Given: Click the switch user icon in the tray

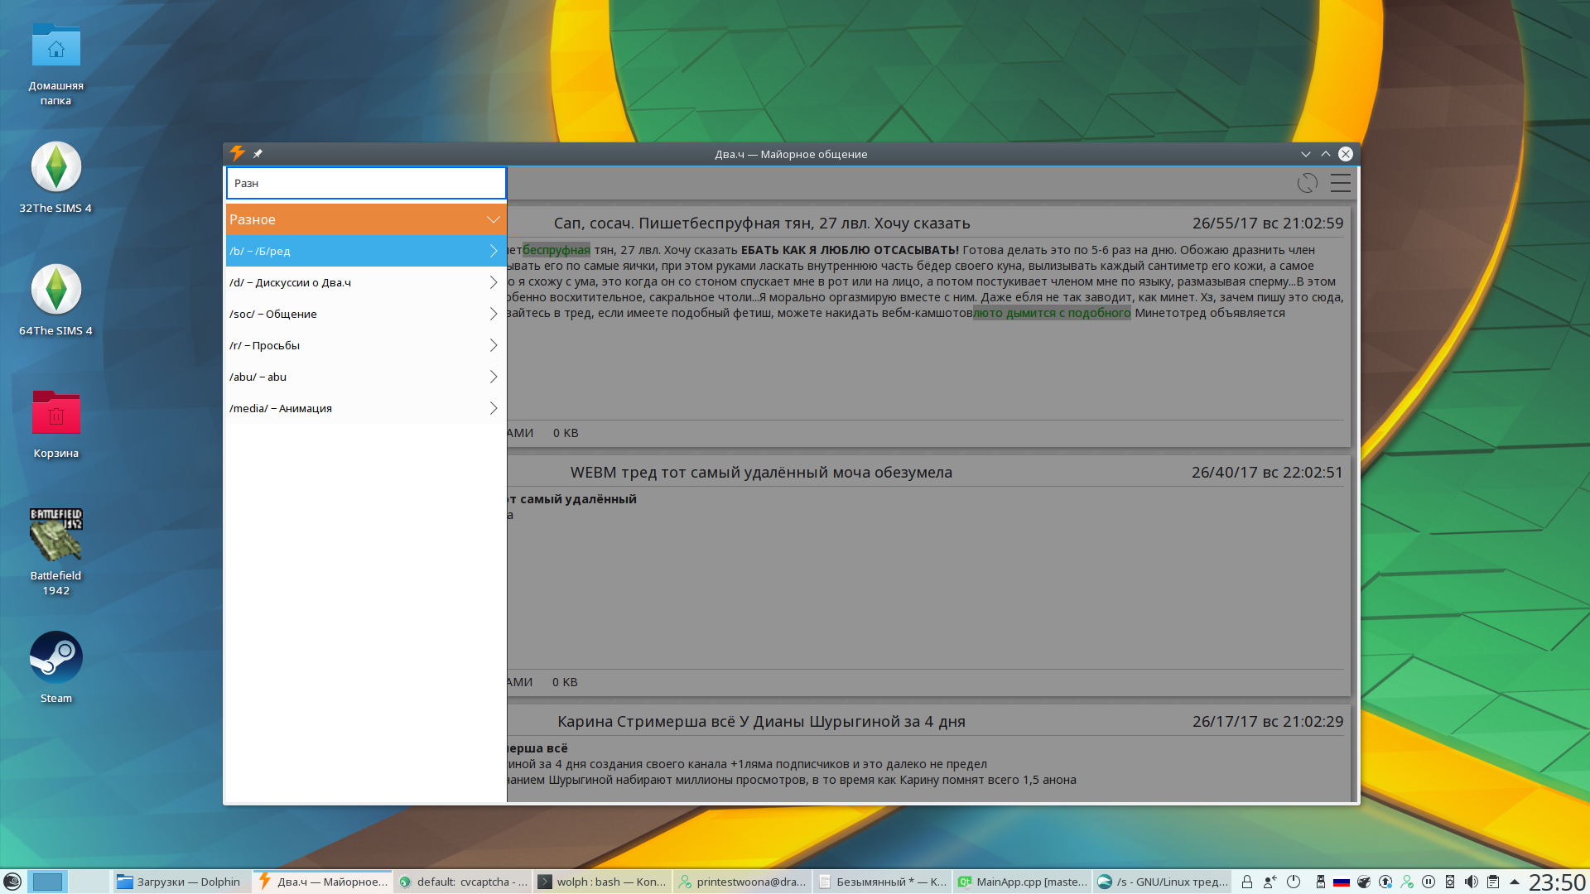Looking at the screenshot, I should click(x=1270, y=882).
